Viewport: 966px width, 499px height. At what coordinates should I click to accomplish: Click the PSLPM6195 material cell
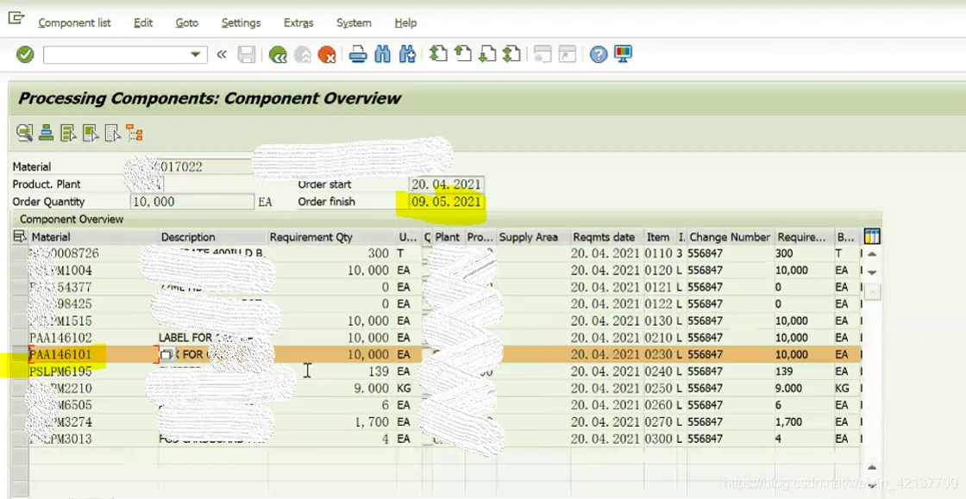pyautogui.click(x=94, y=371)
